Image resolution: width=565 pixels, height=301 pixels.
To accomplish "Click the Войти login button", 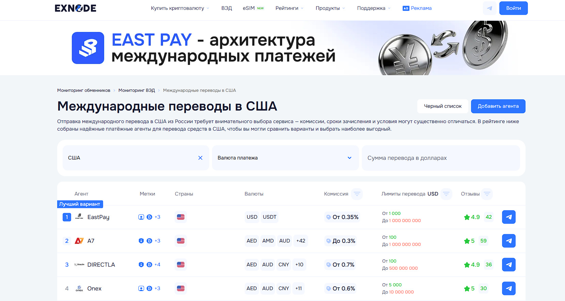I will pyautogui.click(x=514, y=8).
